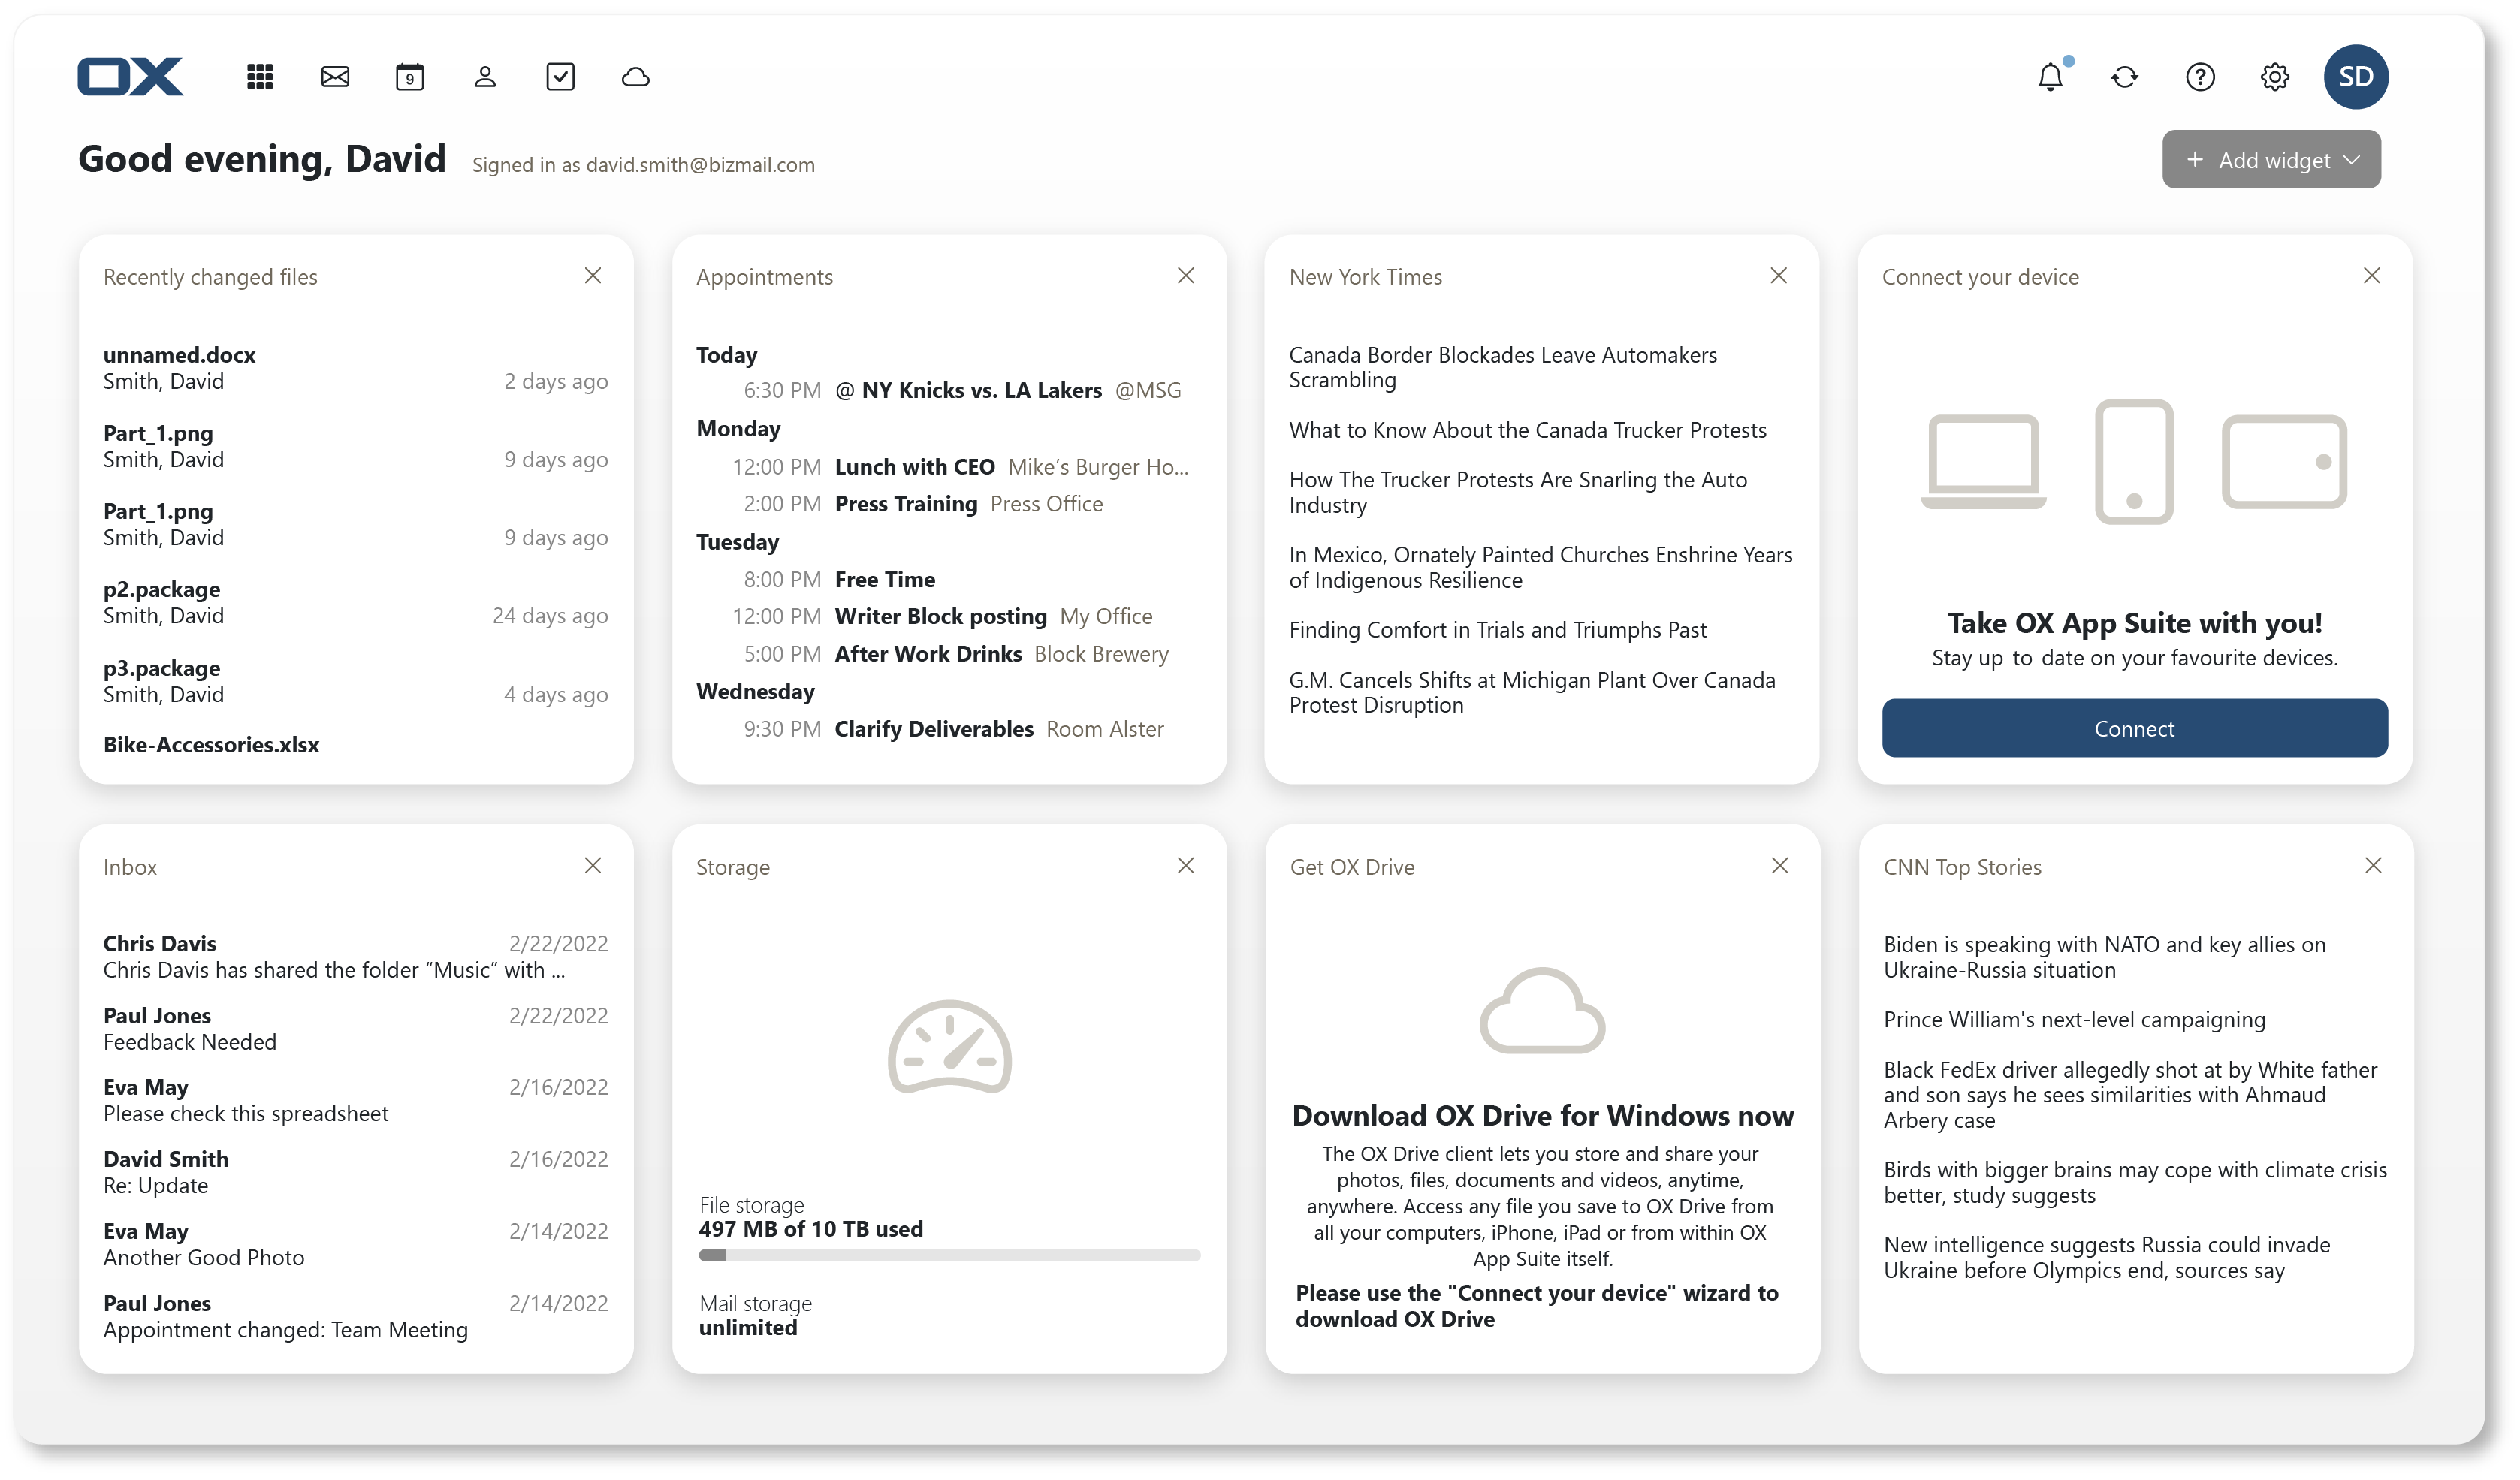This screenshot has height=1480, width=2520.
Task: Close the Inbox widget
Action: pos(594,866)
